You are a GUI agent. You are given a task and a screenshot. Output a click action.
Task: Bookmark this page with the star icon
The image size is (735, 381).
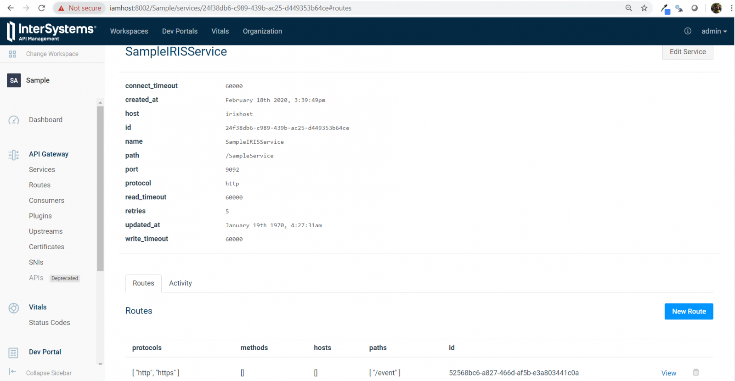(644, 8)
